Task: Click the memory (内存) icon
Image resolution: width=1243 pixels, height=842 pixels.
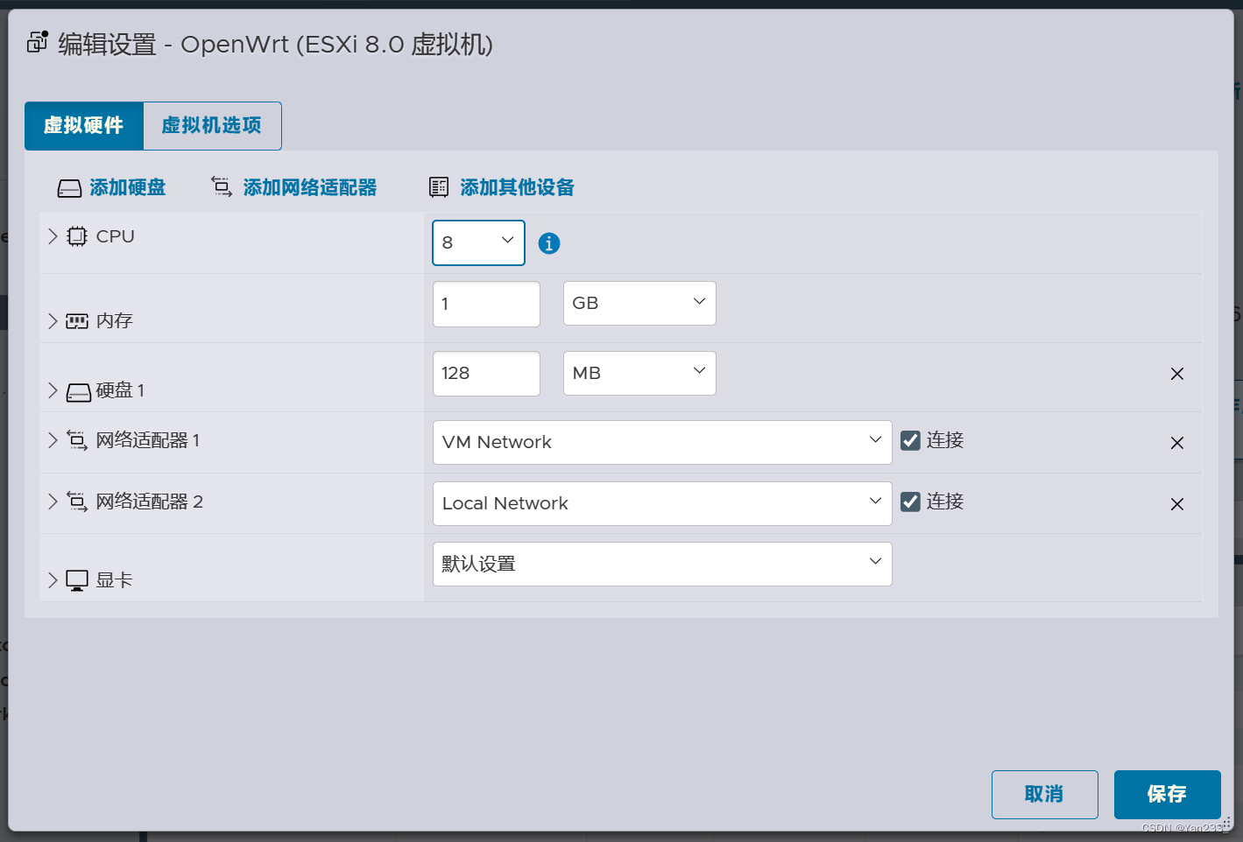Action: 76,320
